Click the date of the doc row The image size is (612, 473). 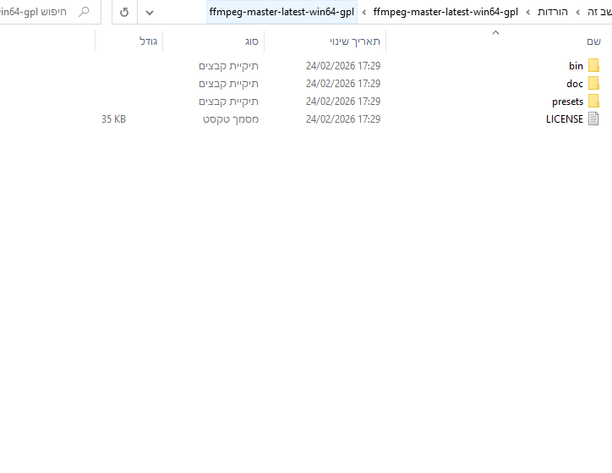tap(343, 84)
